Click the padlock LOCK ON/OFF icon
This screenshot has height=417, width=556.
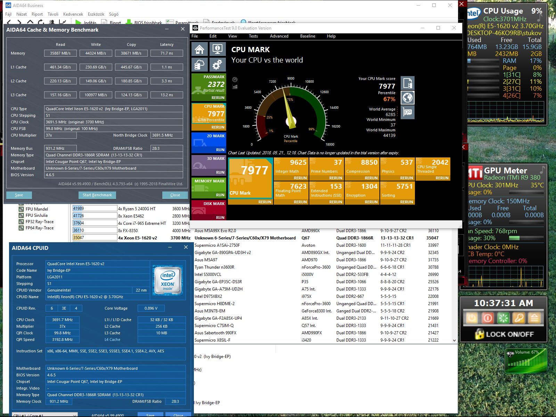[480, 334]
